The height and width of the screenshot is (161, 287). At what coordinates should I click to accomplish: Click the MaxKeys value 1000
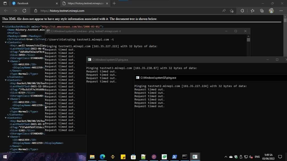[23, 36]
